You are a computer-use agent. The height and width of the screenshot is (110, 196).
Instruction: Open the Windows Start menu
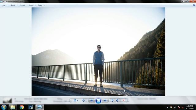4,107
